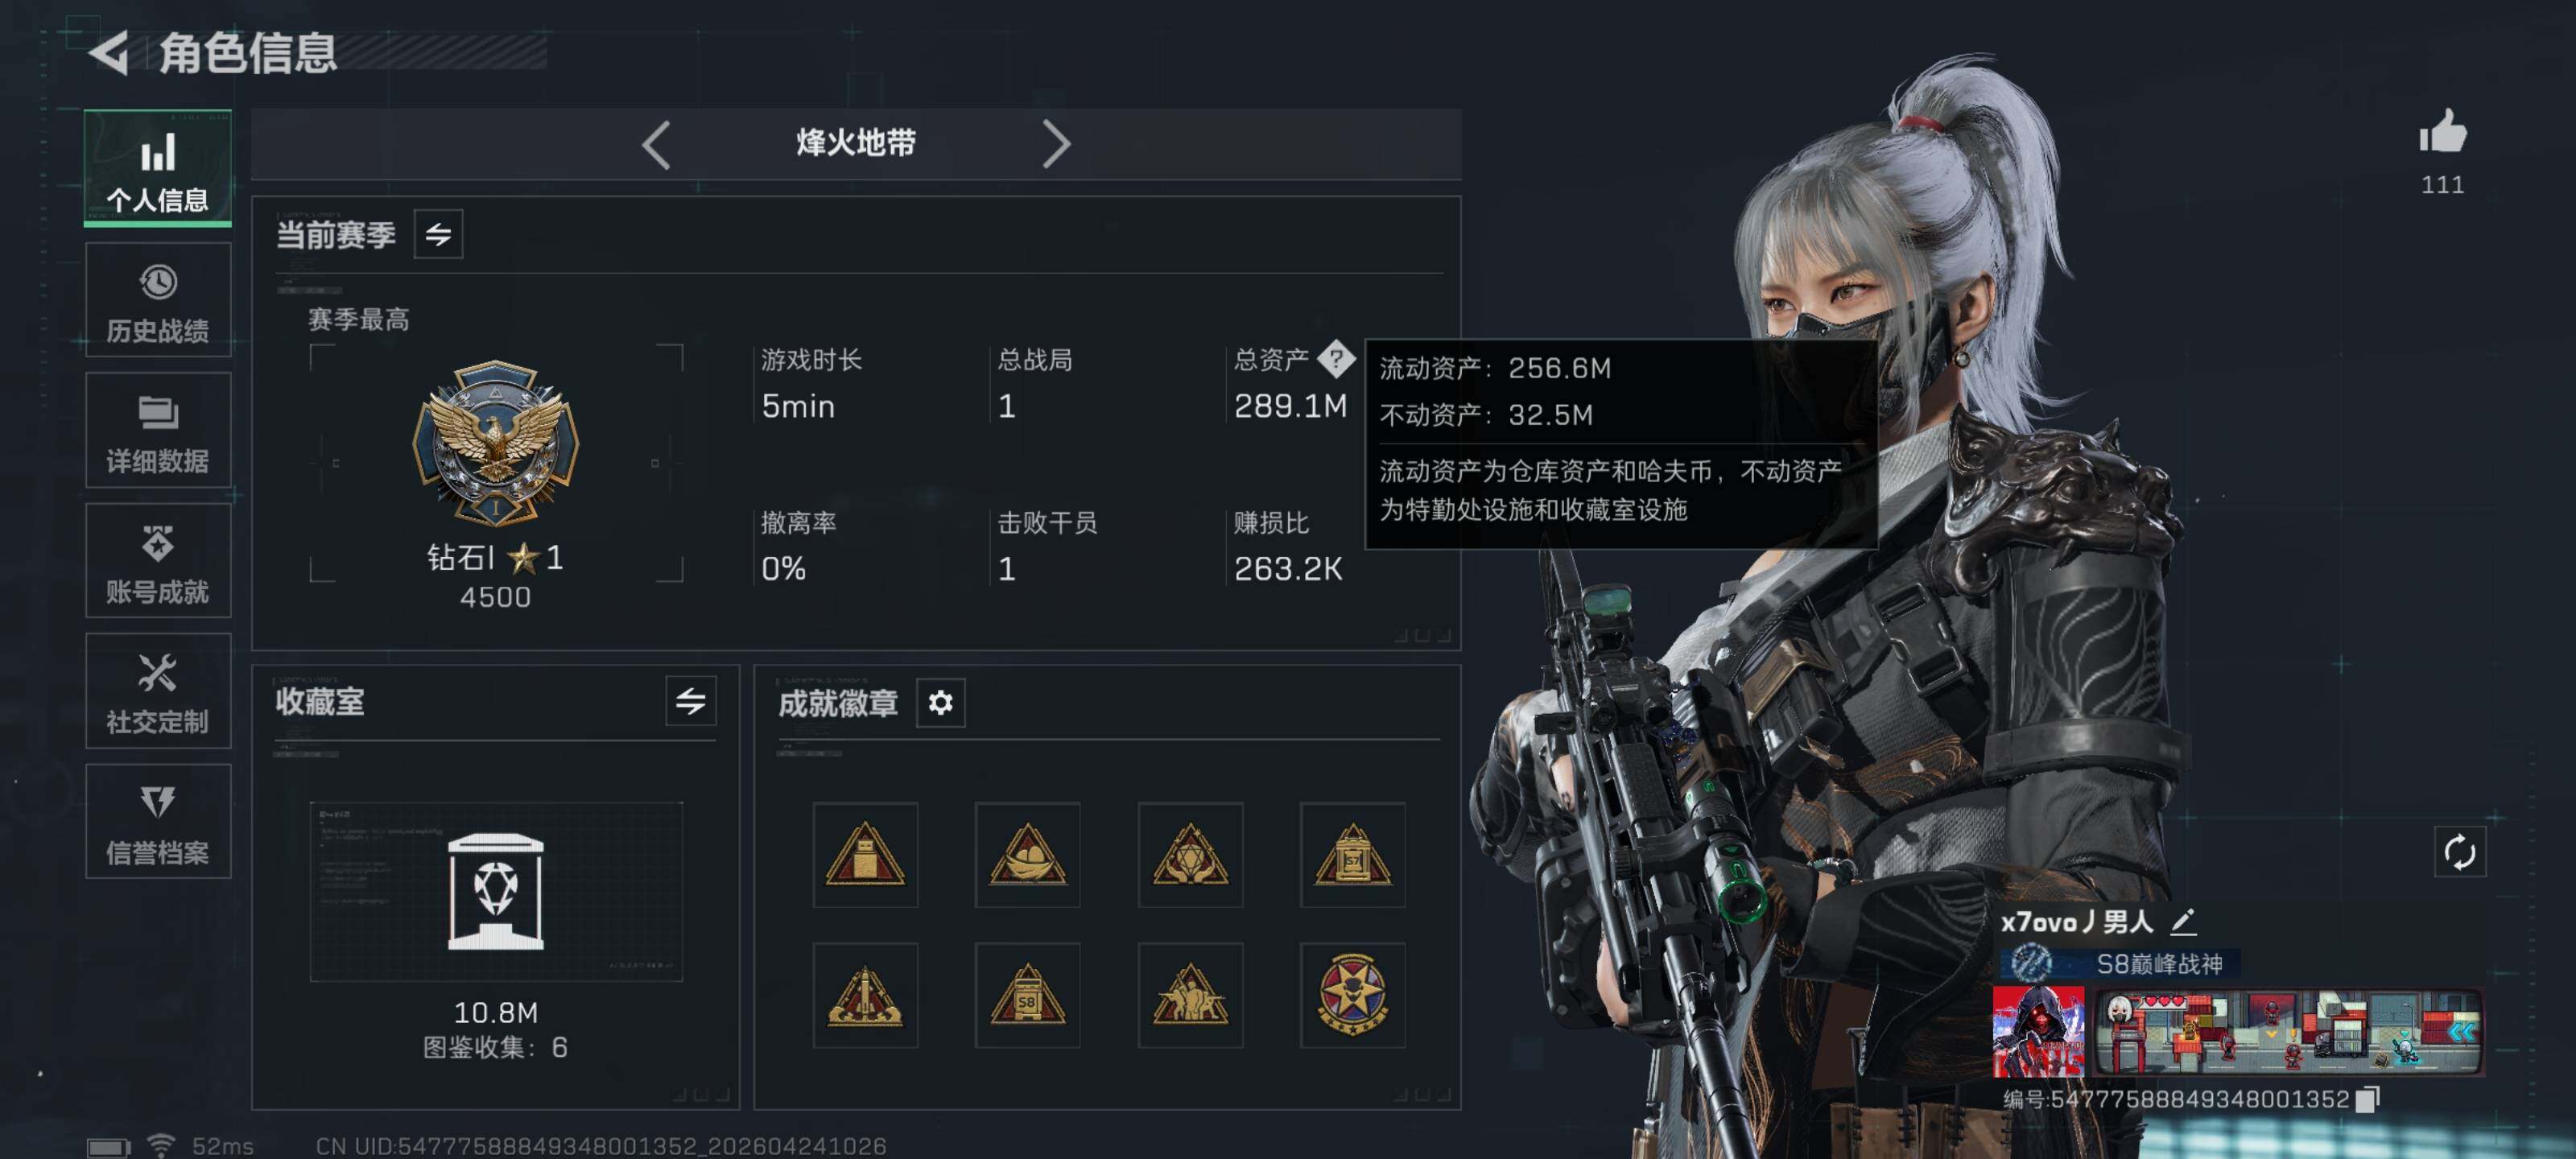Open the 总资产 question mark info icon
The image size is (2576, 1159).
click(x=1336, y=359)
